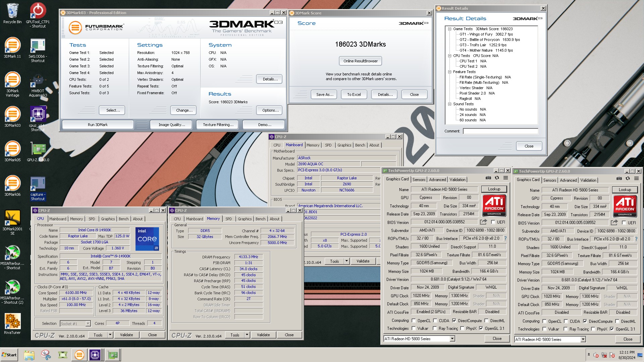Click the Image Quality button
The height and width of the screenshot is (362, 644).
[x=172, y=125]
